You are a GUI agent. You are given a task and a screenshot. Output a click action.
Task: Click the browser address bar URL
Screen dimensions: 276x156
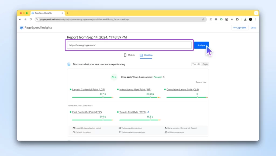(x=84, y=19)
